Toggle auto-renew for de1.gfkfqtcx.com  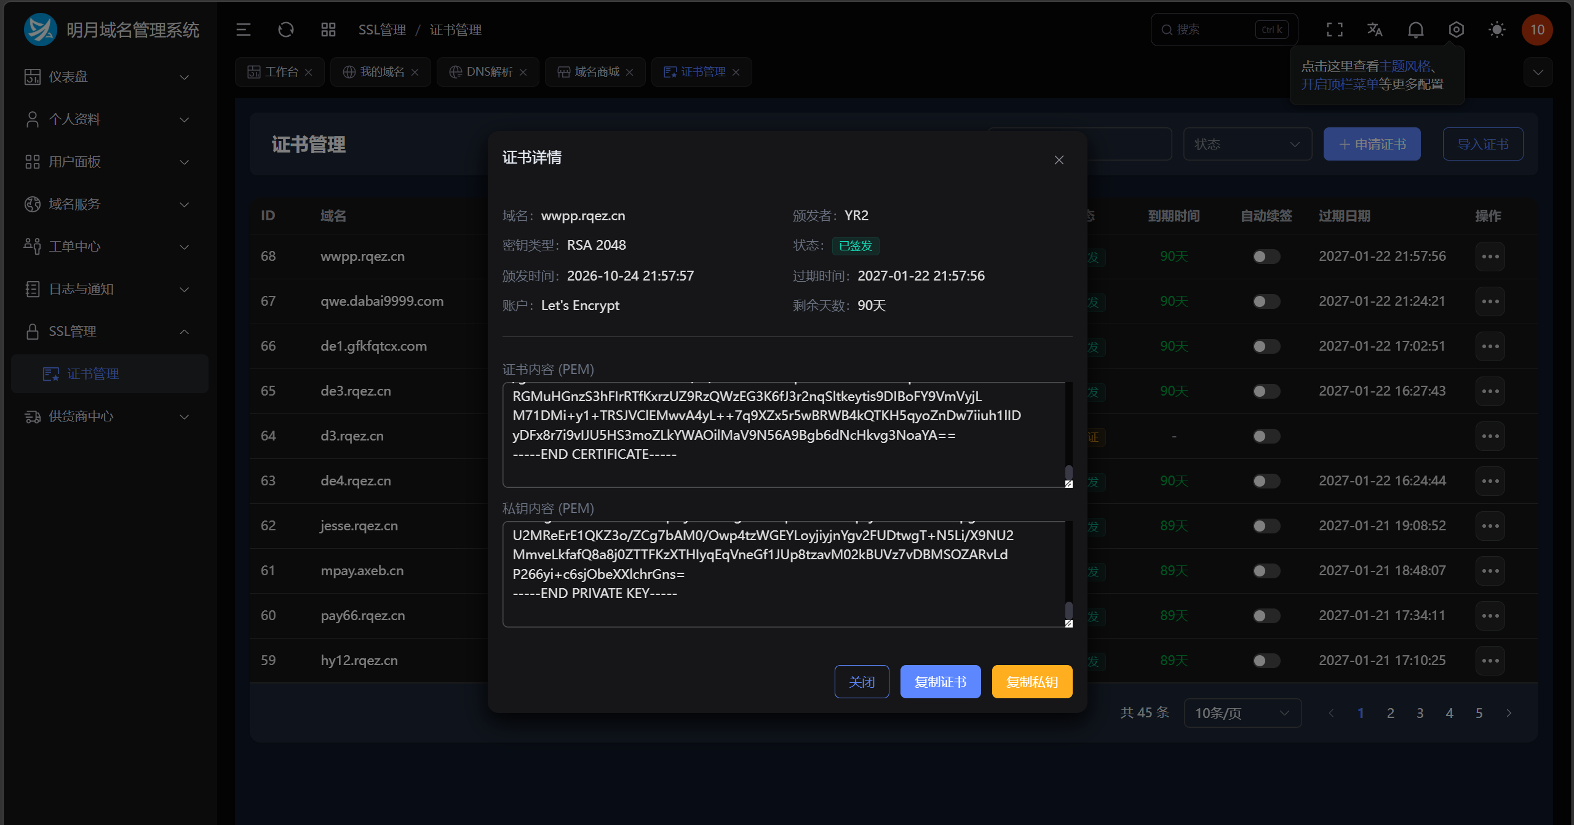(1266, 346)
